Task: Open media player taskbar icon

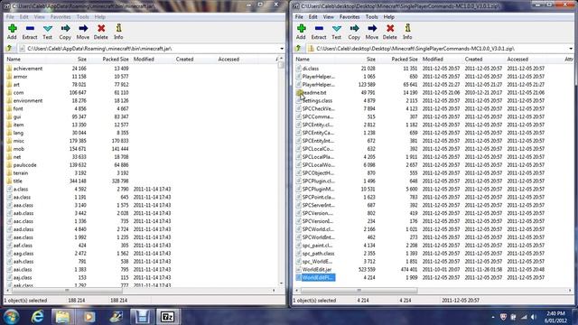Action: tap(89, 317)
